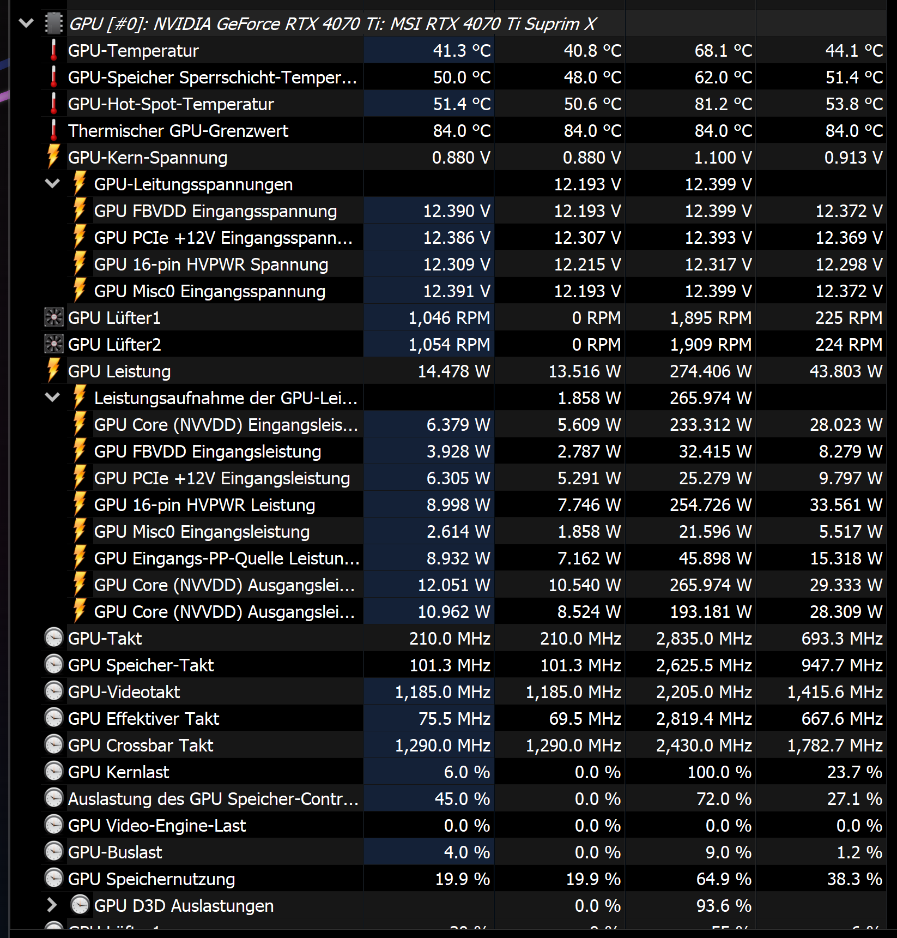
Task: Expand the GPU D3D Auslastungen group
Action: tap(53, 905)
